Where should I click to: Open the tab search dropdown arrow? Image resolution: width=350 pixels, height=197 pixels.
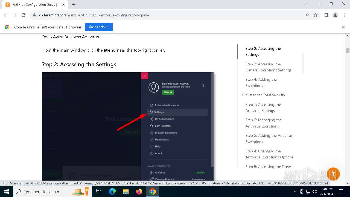pyautogui.click(x=306, y=4)
